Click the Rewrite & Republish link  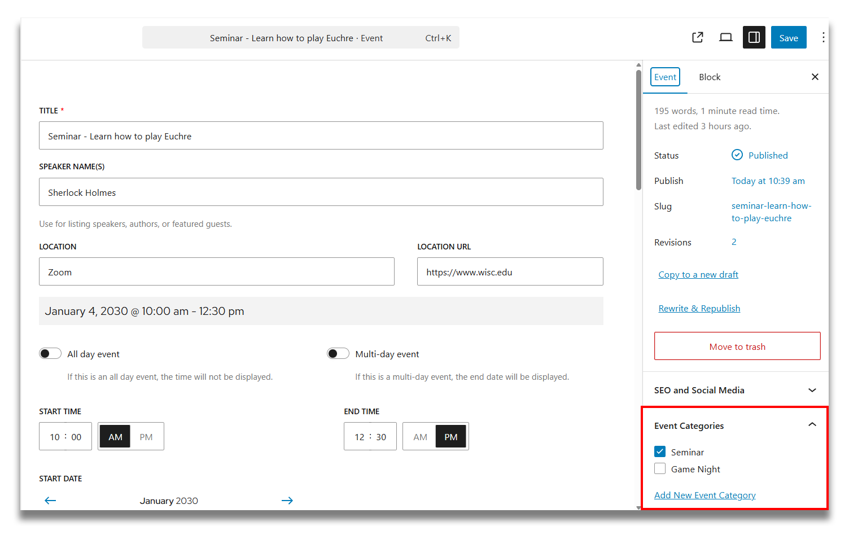pyautogui.click(x=699, y=308)
